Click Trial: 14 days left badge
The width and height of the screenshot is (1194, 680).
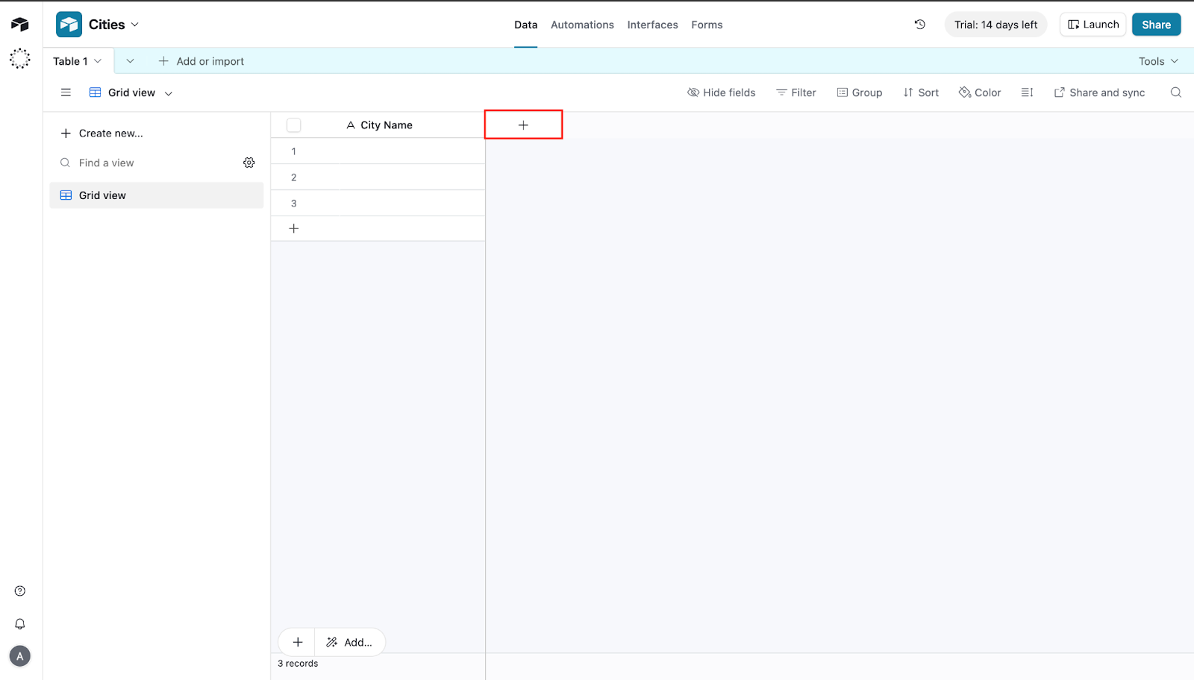tap(996, 25)
